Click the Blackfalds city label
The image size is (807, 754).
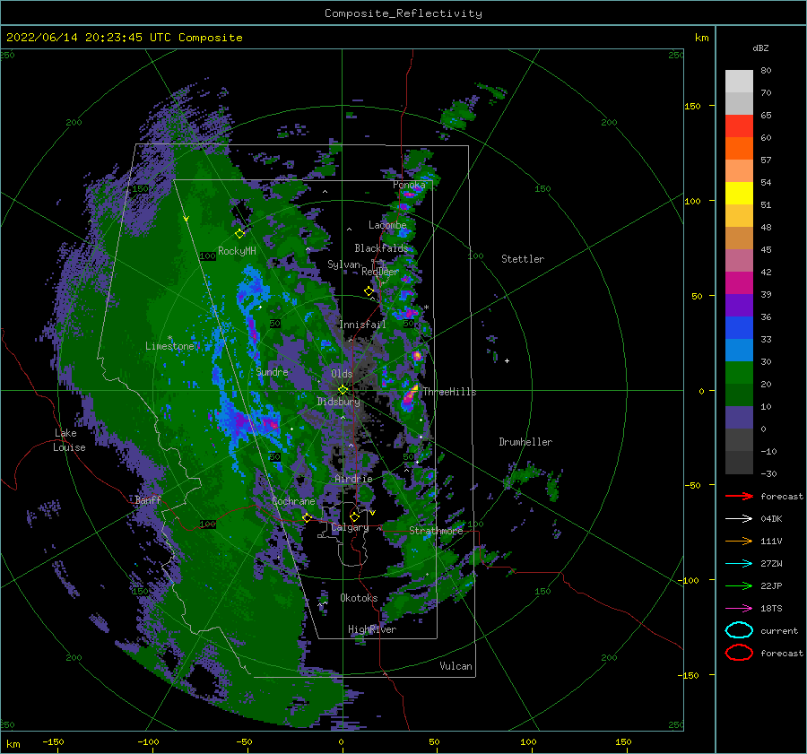click(381, 248)
